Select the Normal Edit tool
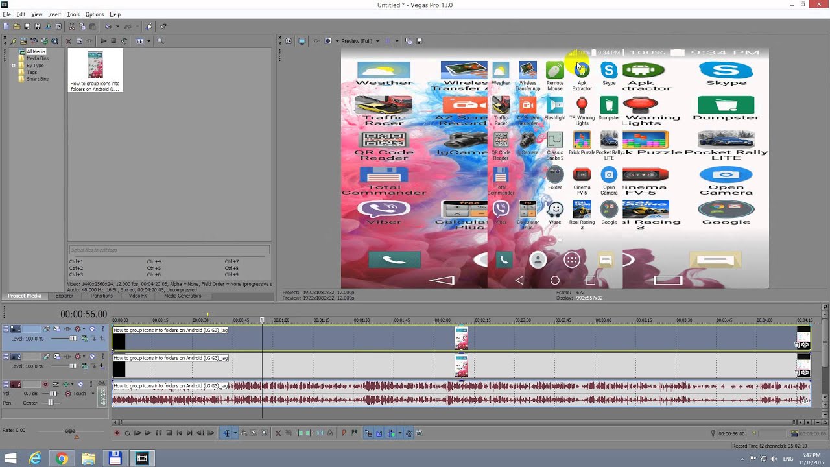Screen dimensions: 830x467 [x=226, y=433]
